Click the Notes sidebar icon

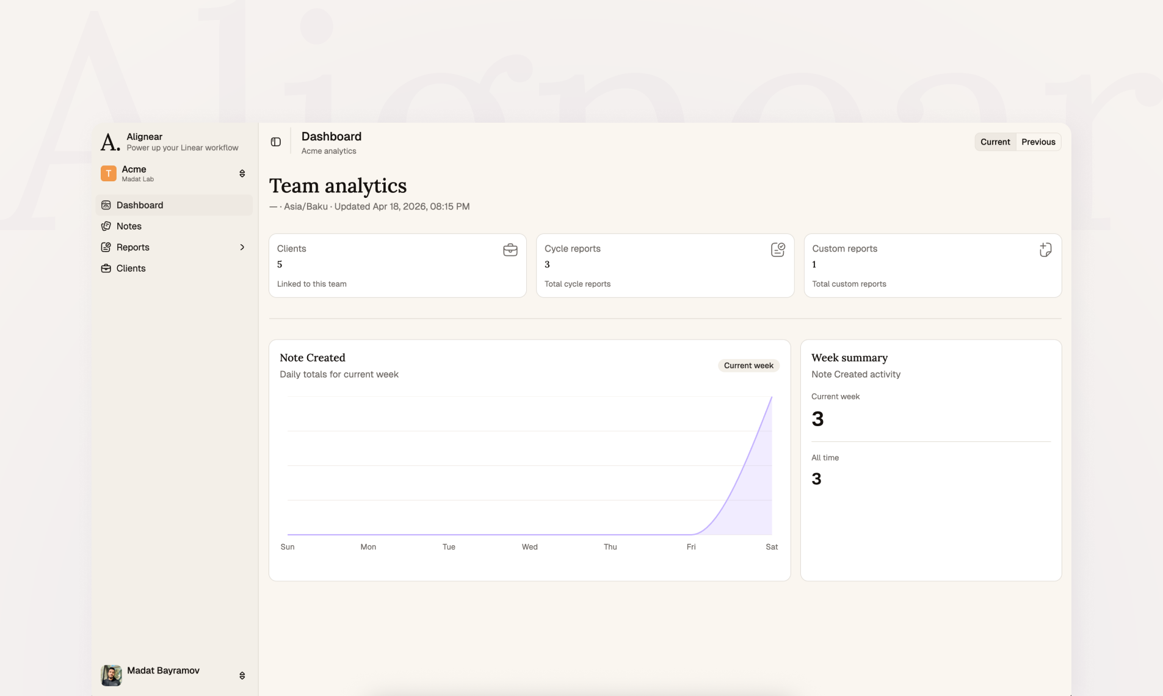tap(106, 226)
